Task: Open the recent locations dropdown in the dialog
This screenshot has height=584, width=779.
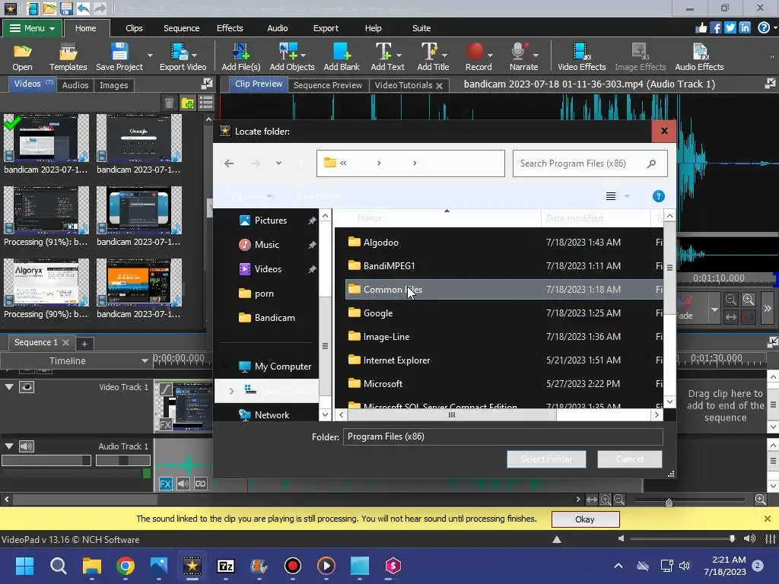Action: pos(278,163)
